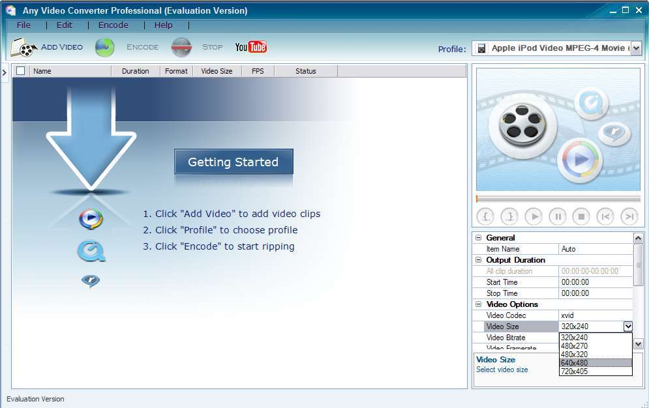Click the set trim start bracket icon

(x=486, y=216)
